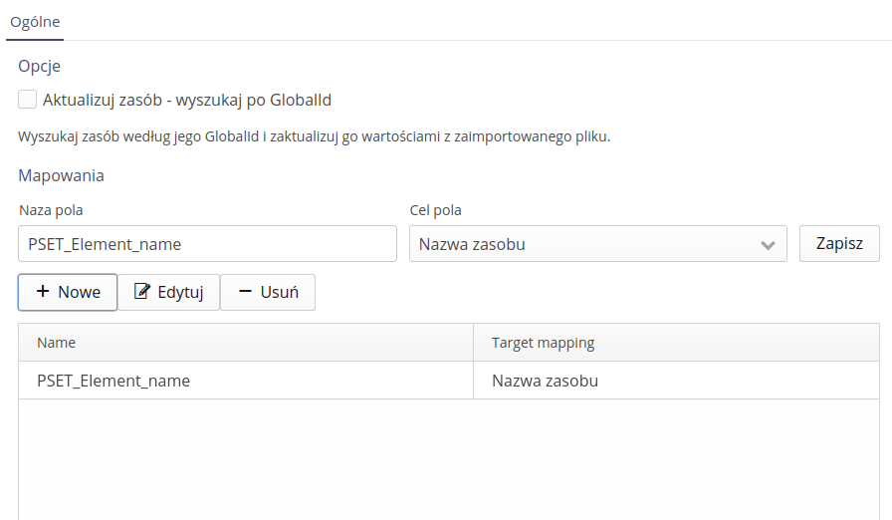892x520 pixels.
Task: Switch to the Ogólne tab
Action: 35,21
